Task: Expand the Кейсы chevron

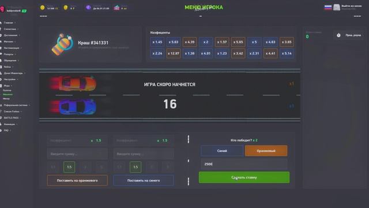Action: (13, 67)
